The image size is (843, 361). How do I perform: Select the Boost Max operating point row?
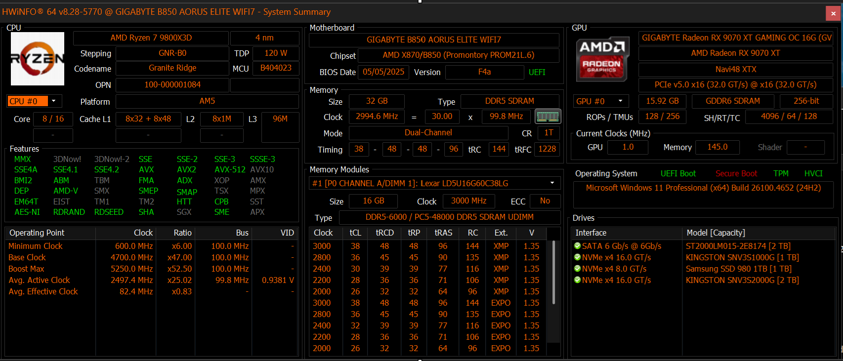pos(151,269)
